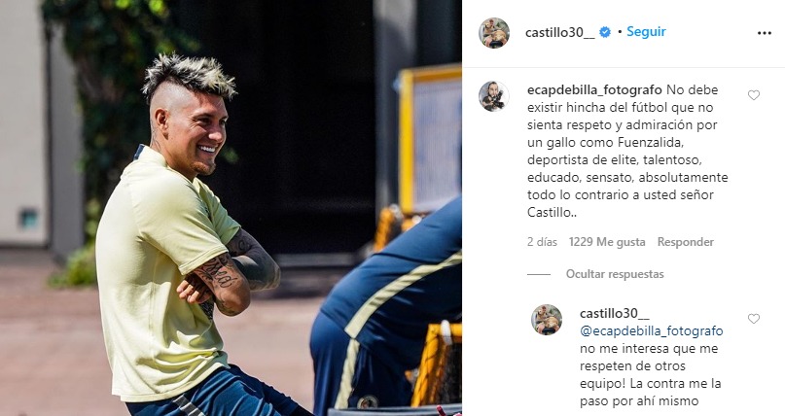Open the castillo30__ username in the post header

point(559,32)
